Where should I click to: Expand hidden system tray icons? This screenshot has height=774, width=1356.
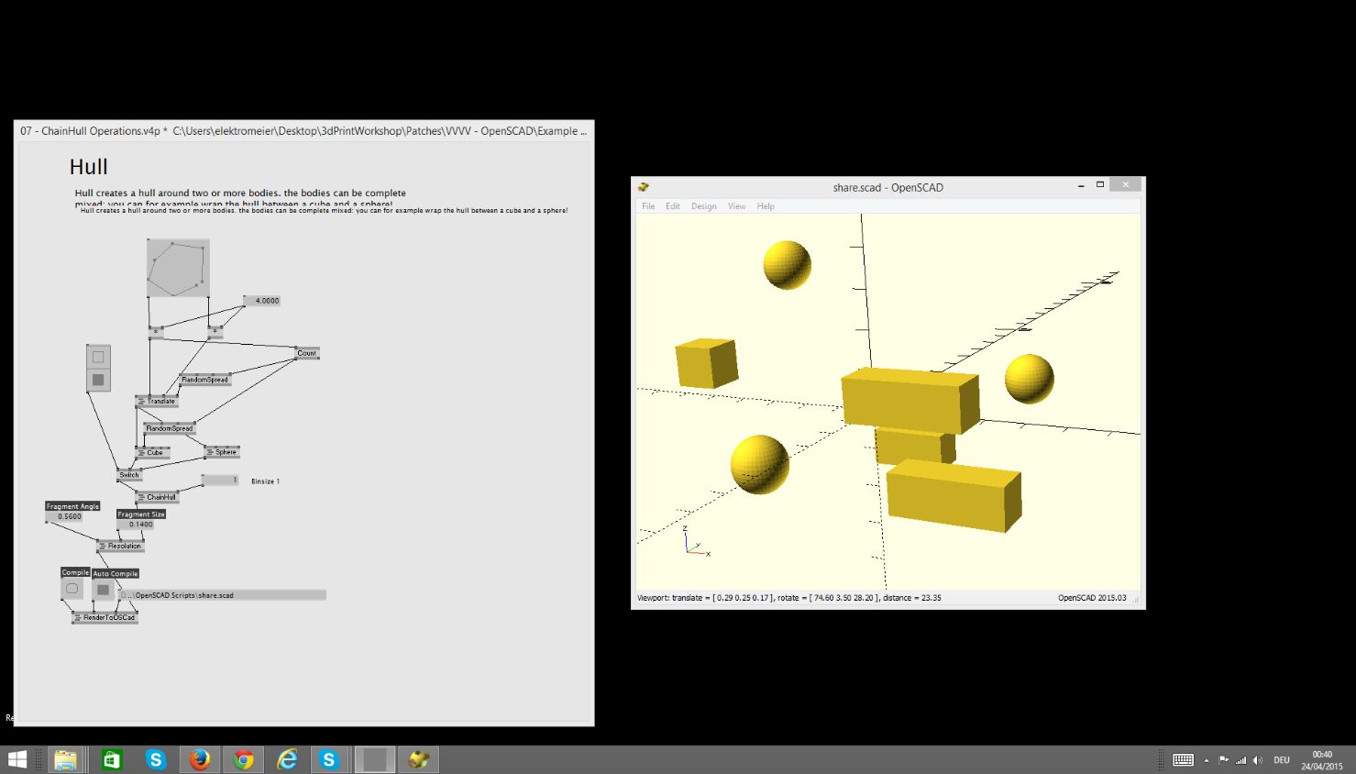pyautogui.click(x=1207, y=760)
